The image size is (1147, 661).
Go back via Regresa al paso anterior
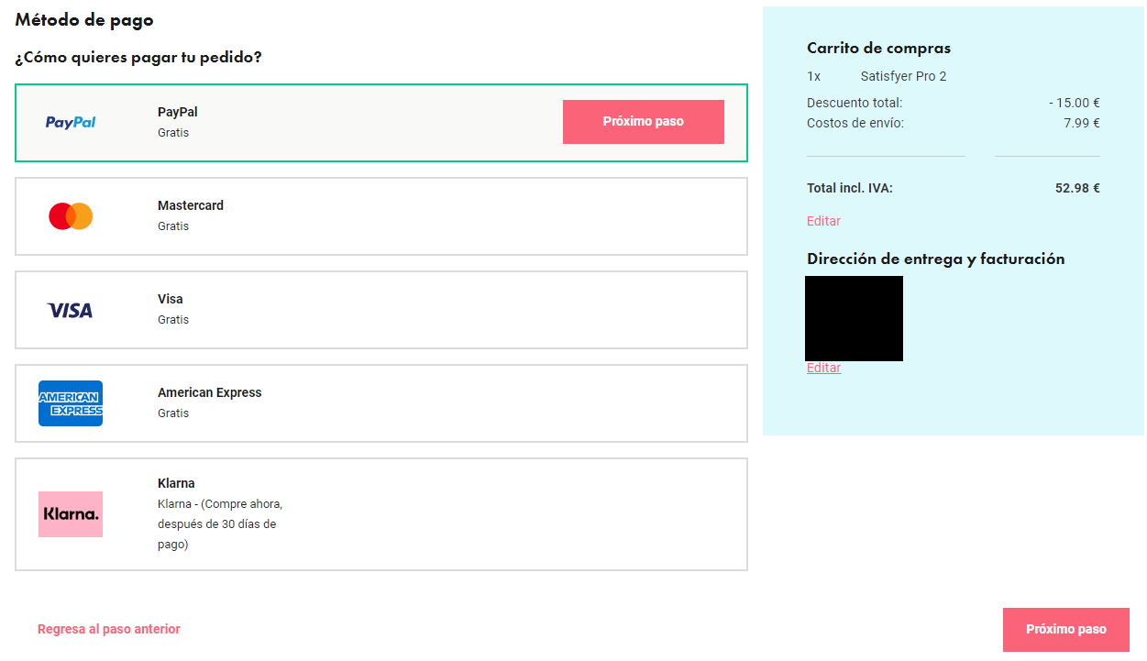(x=109, y=629)
